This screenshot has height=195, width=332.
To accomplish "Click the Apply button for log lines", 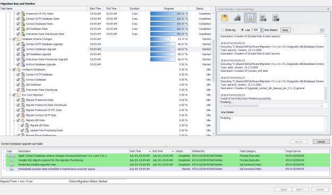I will [x=285, y=30].
